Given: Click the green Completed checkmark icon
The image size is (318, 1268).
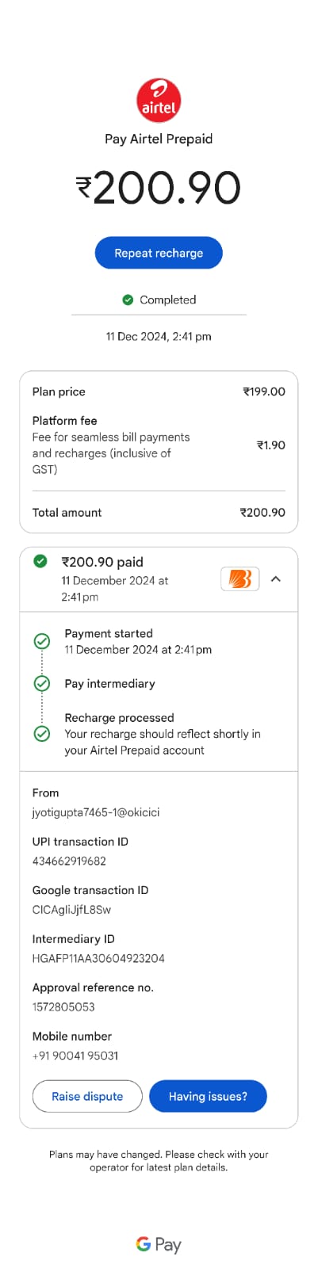Looking at the screenshot, I should pyautogui.click(x=128, y=300).
